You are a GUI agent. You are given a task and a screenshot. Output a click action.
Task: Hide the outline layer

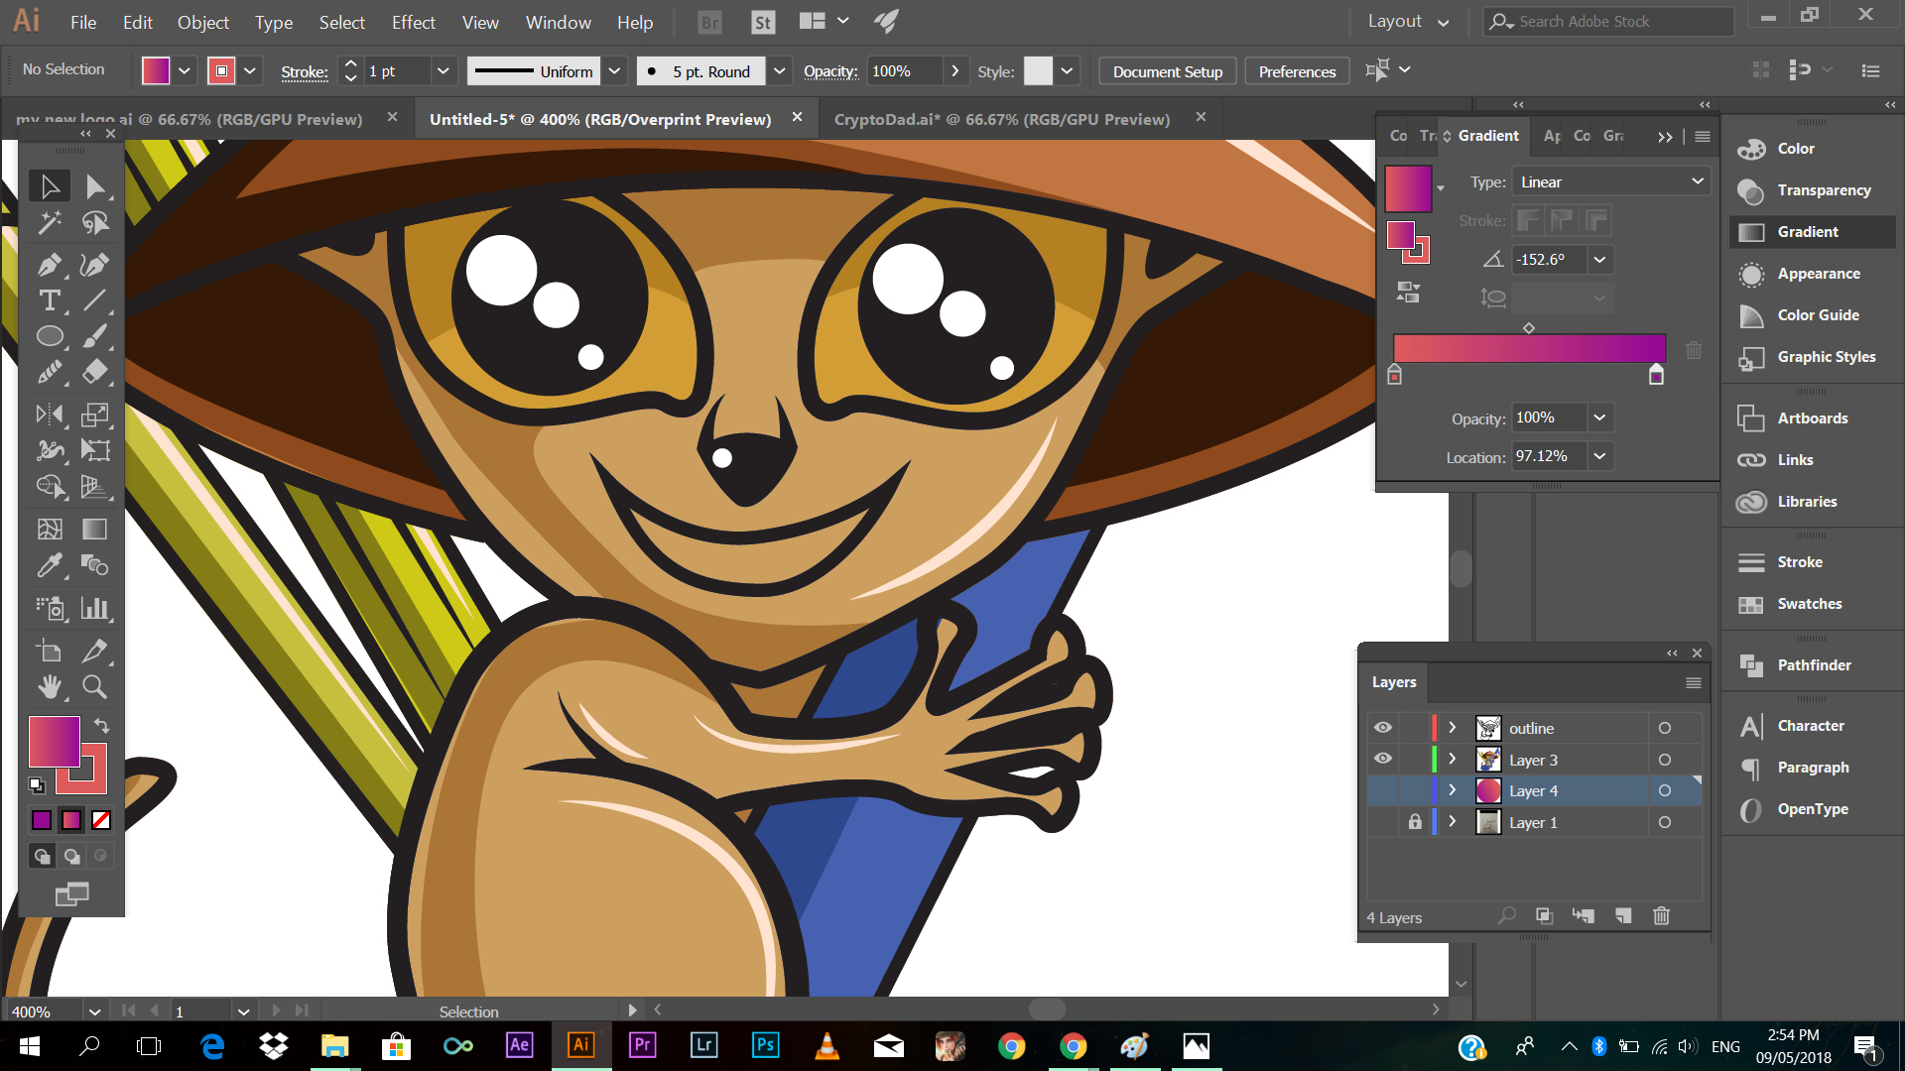[1382, 728]
